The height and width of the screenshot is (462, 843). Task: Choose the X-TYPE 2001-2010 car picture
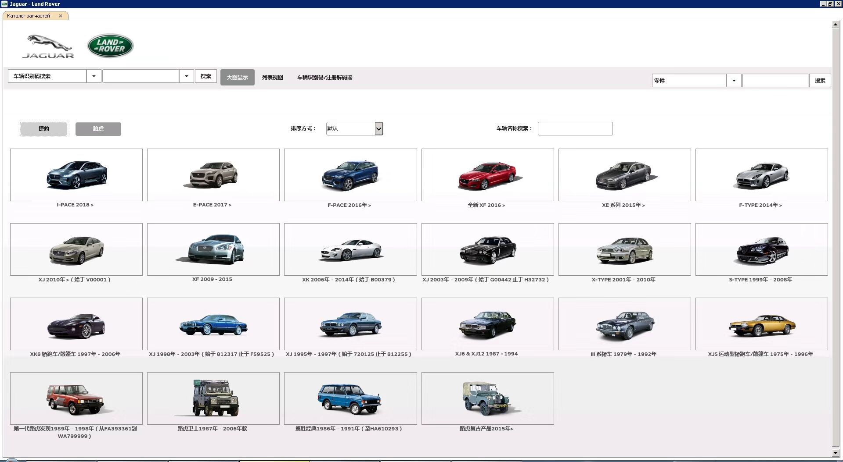(x=624, y=249)
